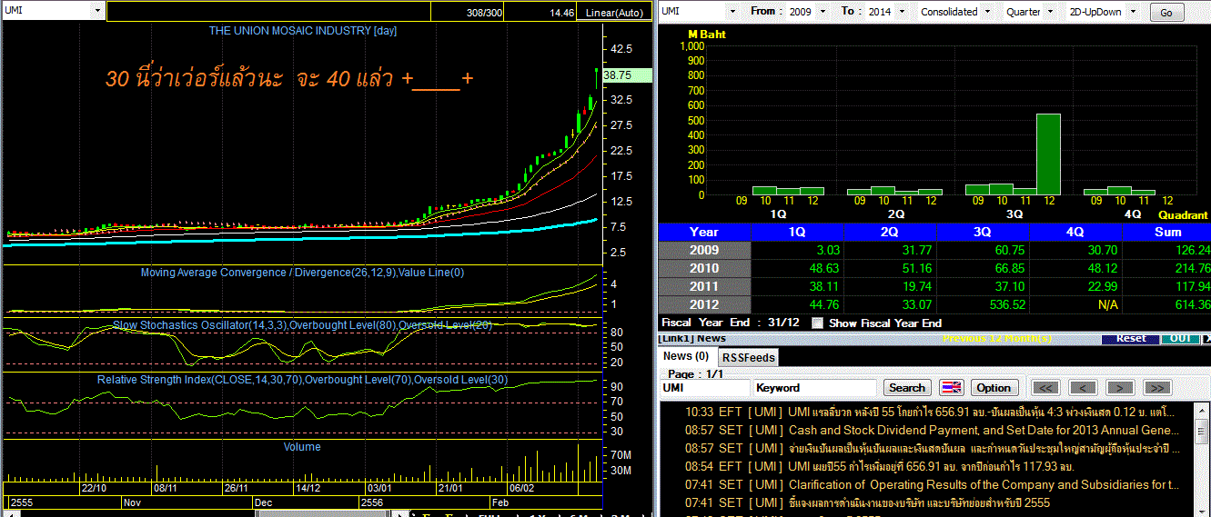
Task: Open the symbol dropdown left of From
Action: pos(732,11)
